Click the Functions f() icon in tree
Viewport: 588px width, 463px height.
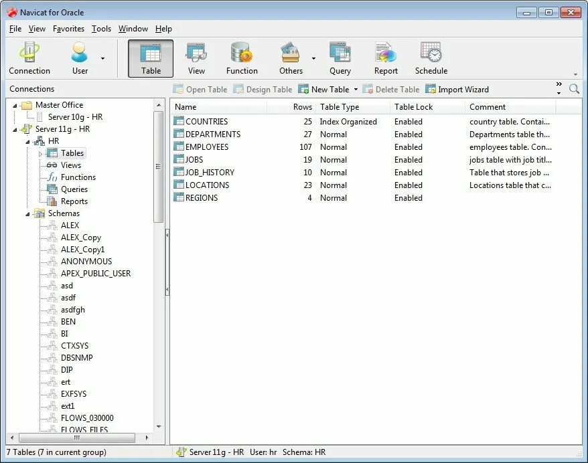coord(52,177)
